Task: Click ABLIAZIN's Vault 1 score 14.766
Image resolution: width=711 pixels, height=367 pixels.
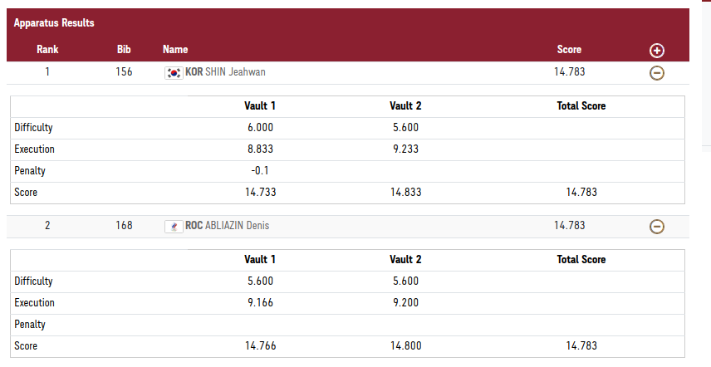Action: coord(260,345)
